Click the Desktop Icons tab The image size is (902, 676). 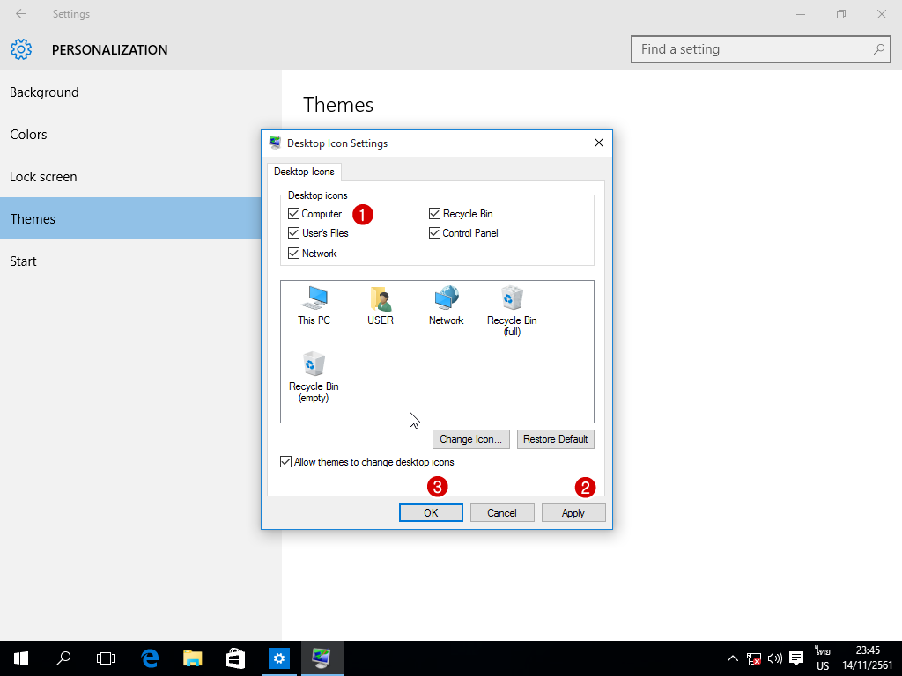coord(304,172)
